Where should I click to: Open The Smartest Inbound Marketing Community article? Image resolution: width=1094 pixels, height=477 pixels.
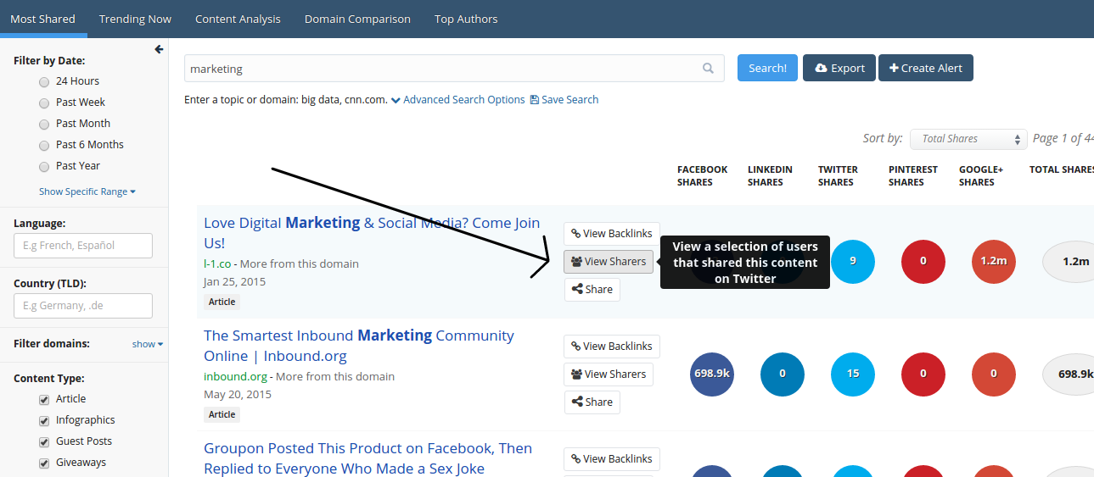[359, 346]
